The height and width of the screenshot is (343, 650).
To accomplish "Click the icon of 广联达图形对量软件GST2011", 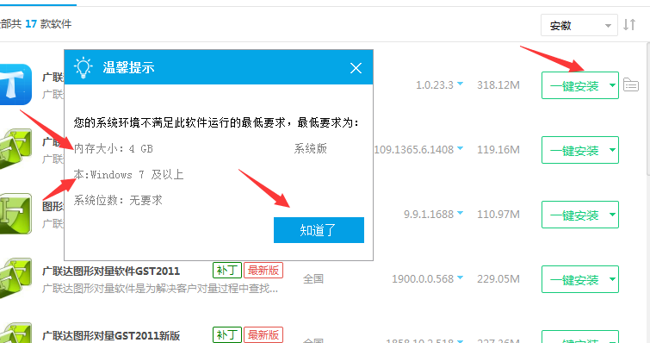I will [15, 278].
